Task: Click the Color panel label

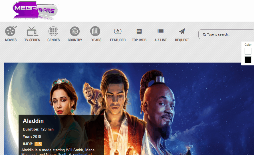Action: click(x=248, y=45)
